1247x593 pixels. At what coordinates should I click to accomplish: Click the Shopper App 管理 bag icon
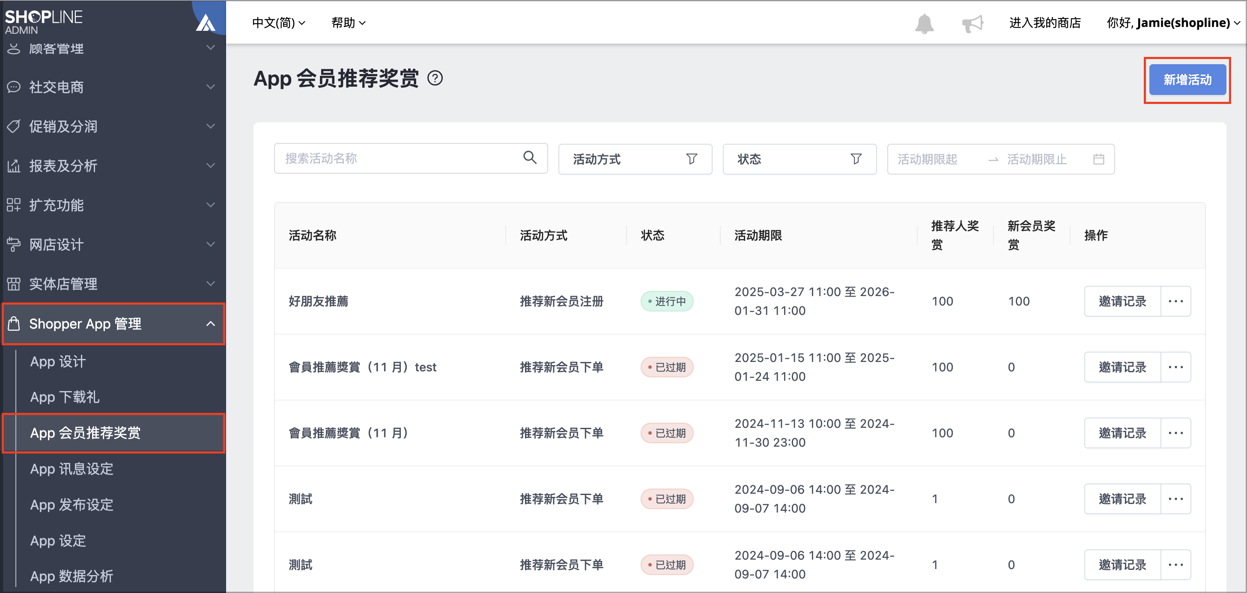click(14, 323)
